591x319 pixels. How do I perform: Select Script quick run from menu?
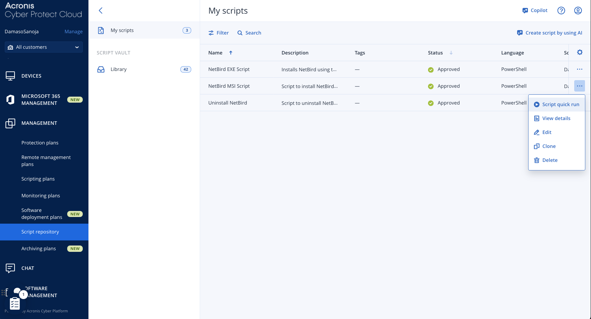point(560,105)
